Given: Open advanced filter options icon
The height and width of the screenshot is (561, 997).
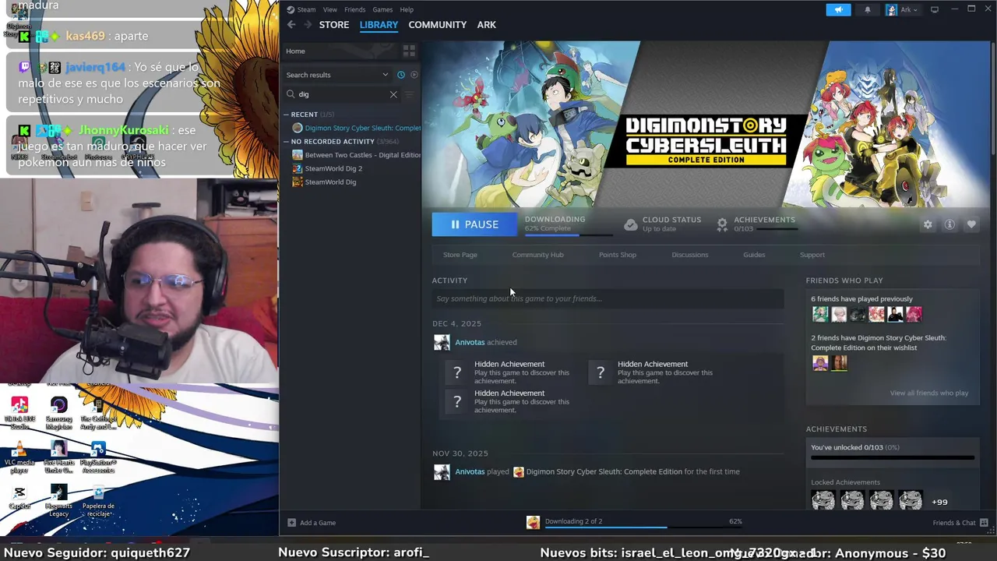Looking at the screenshot, I should 410,94.
